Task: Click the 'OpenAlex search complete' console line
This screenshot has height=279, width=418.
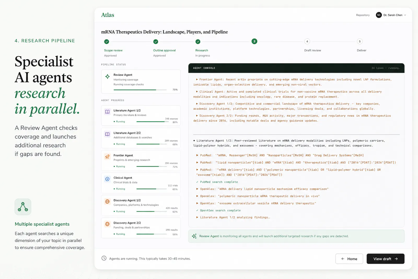Action: pyautogui.click(x=218, y=210)
